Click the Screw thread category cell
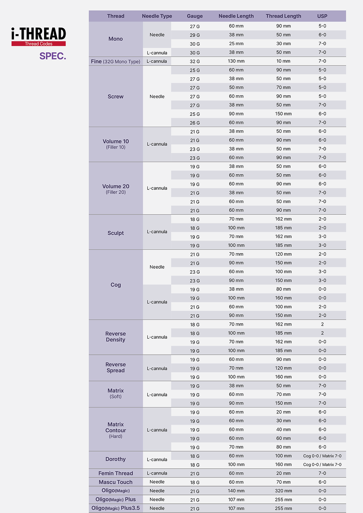The image size is (363, 513). [116, 96]
